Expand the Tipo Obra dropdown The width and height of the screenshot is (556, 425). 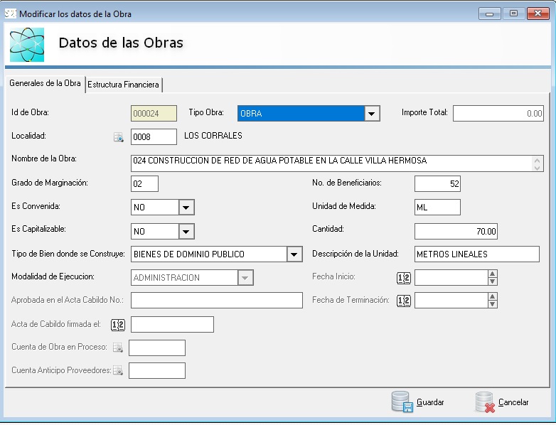pyautogui.click(x=372, y=114)
